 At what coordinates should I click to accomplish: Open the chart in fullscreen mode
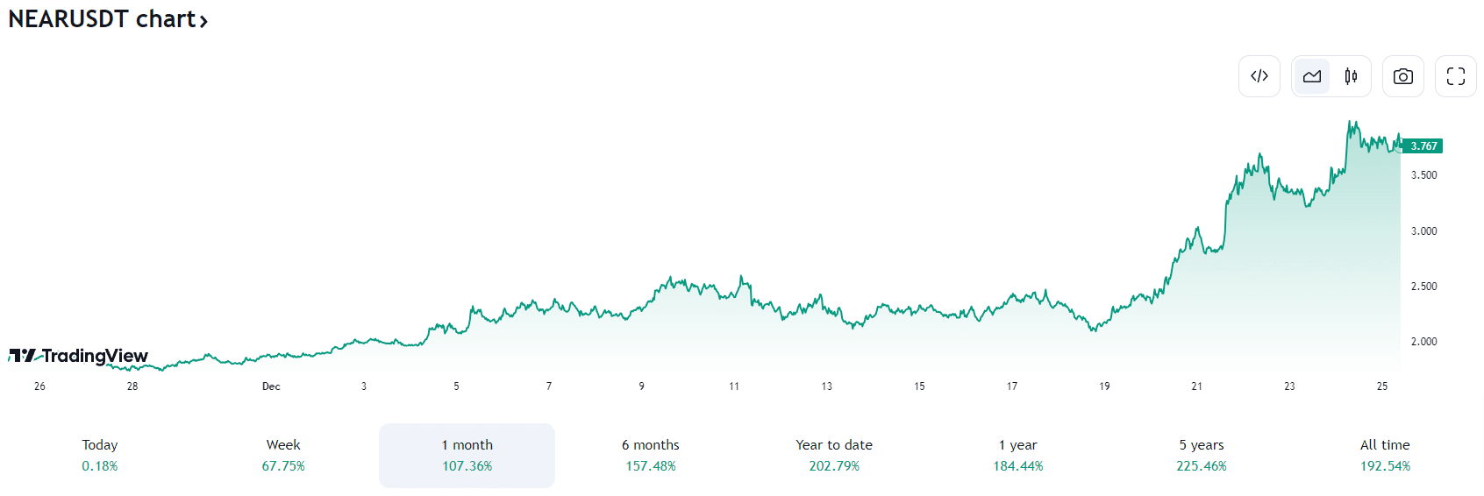point(1456,76)
